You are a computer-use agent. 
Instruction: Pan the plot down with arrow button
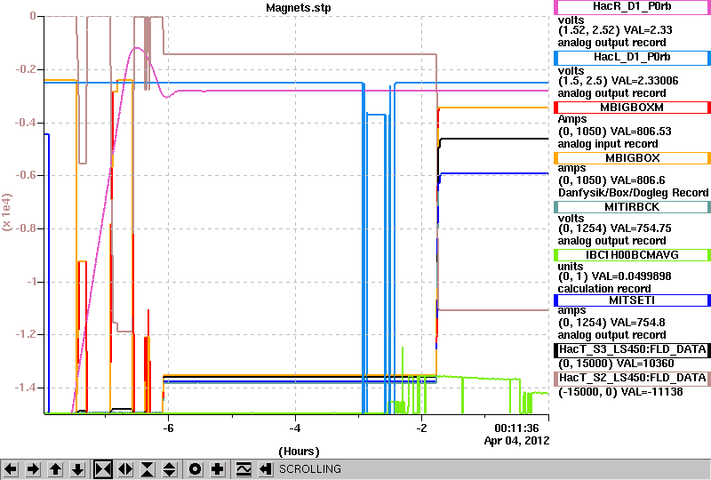78,469
